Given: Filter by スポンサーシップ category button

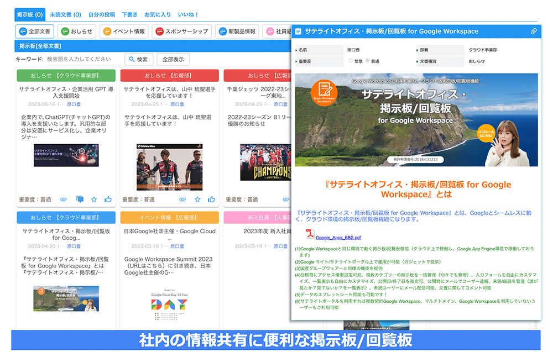Looking at the screenshot, I should click(181, 31).
